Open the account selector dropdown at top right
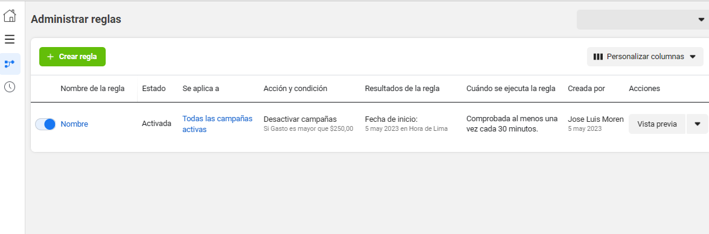The height and width of the screenshot is (234, 709). (643, 20)
